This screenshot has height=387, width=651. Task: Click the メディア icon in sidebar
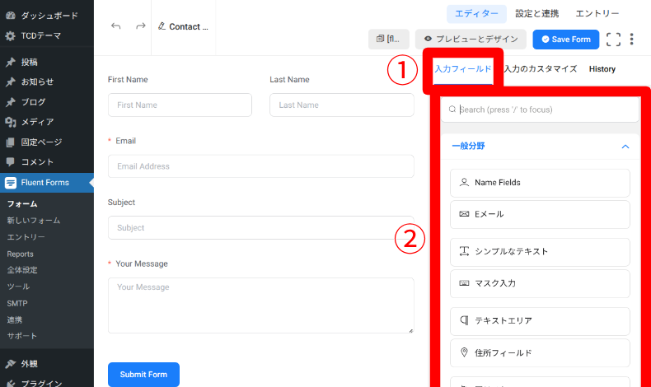11,122
